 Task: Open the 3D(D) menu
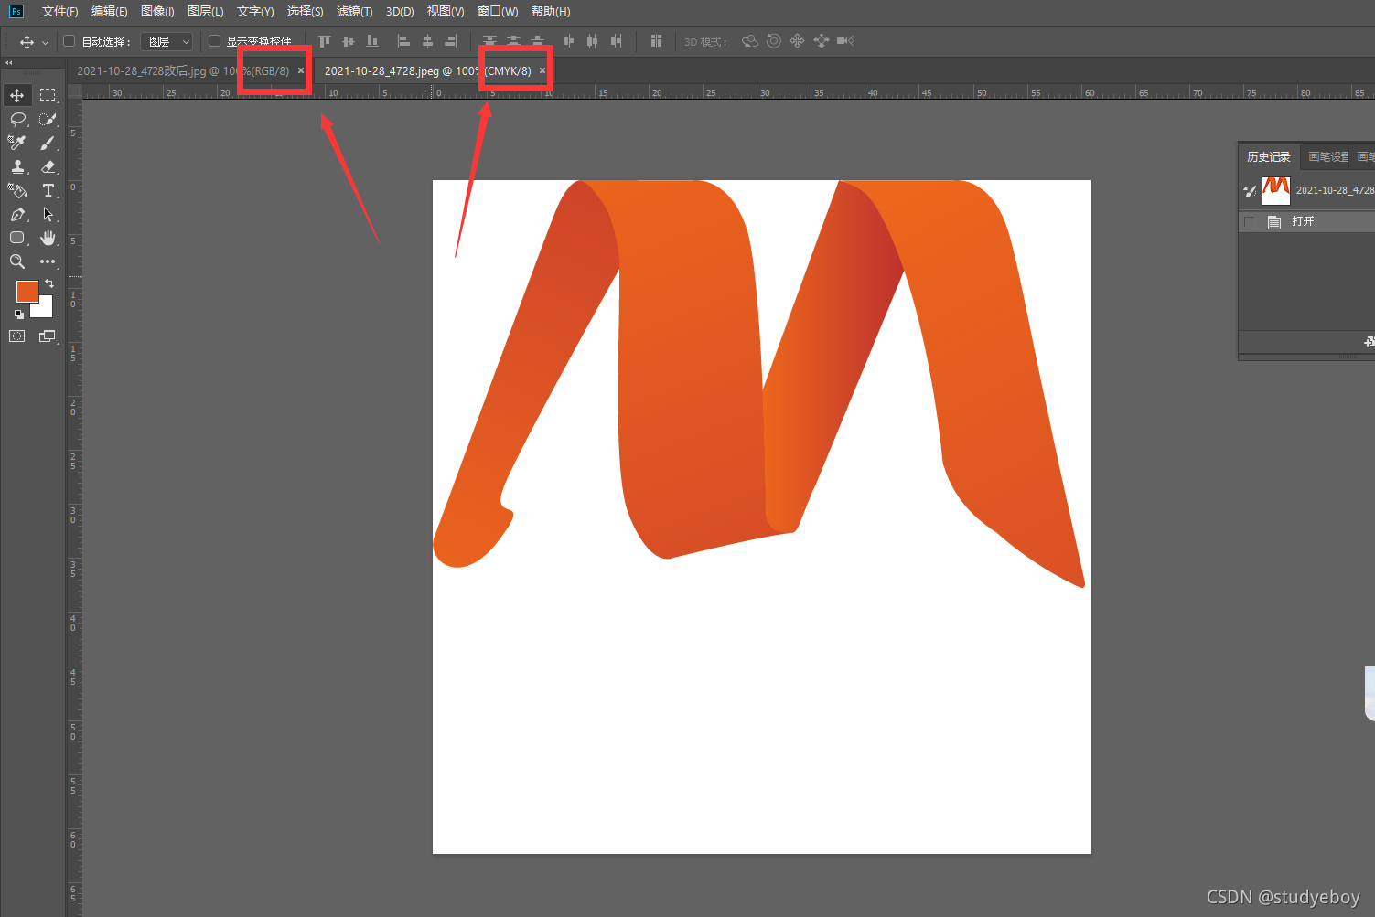click(400, 11)
